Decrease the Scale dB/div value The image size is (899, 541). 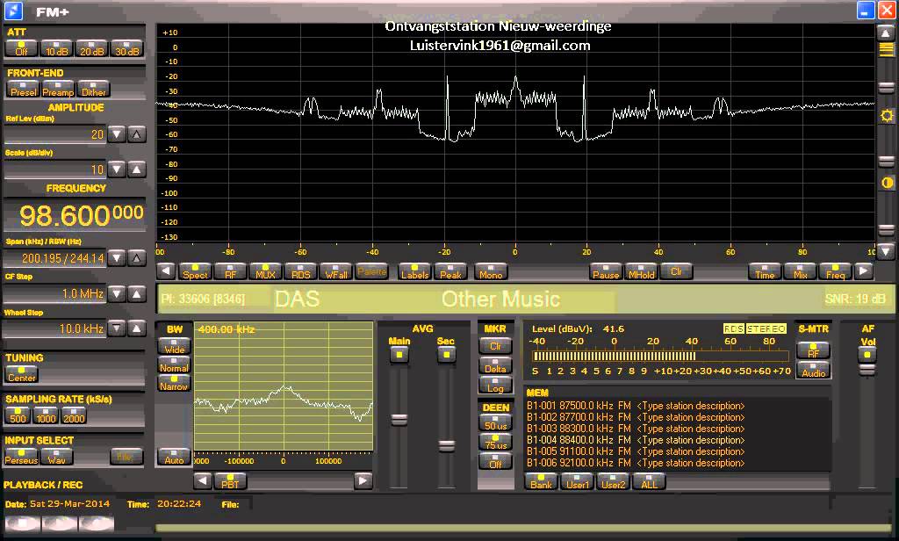tap(117, 170)
